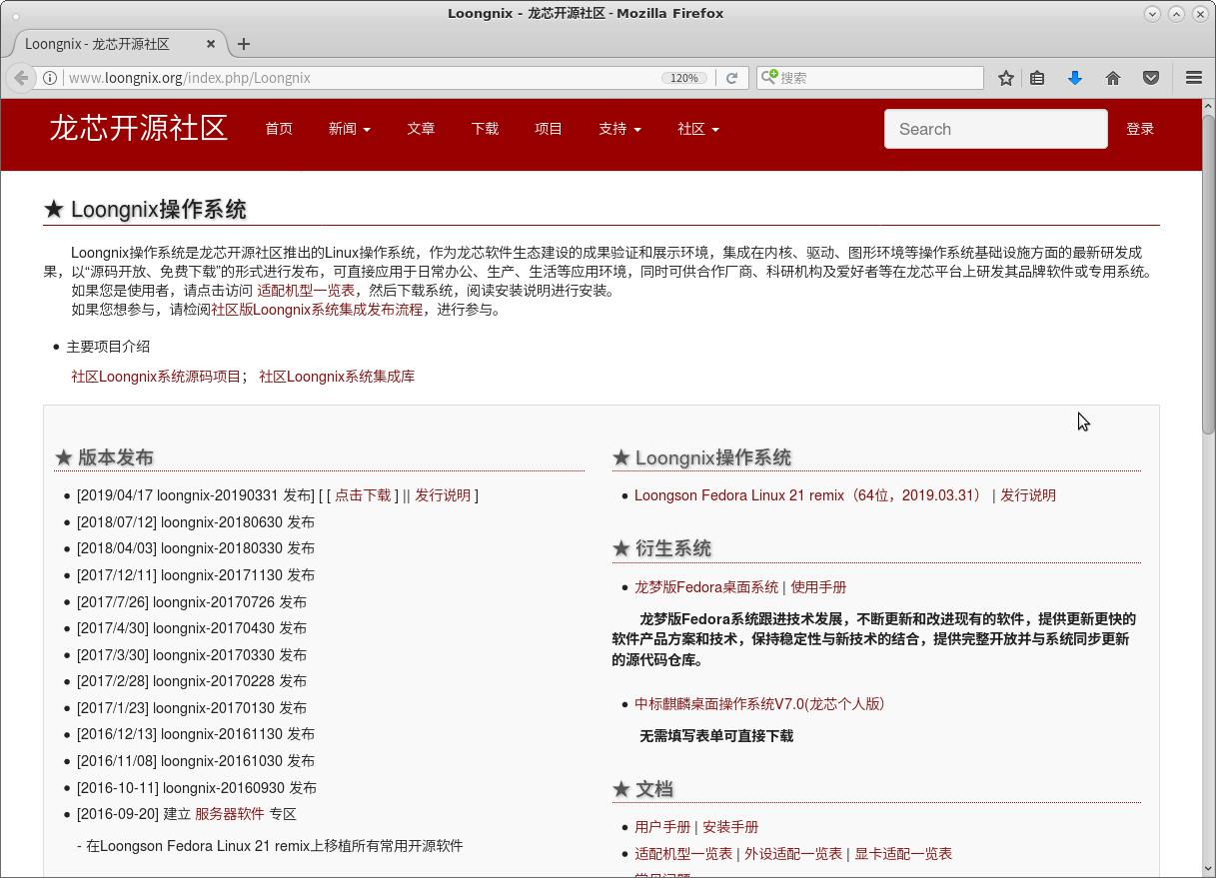
Task: Open the 下载 navigation item
Action: pos(485,129)
